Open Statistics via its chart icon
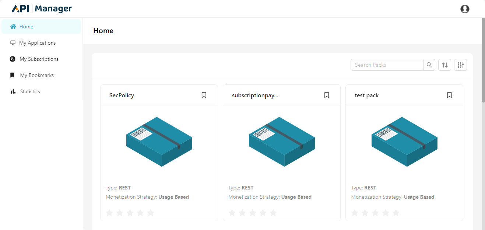485x230 pixels. pos(13,91)
